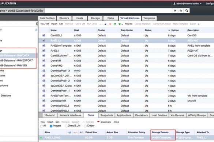The height and width of the screenshot is (142, 214).
Task: Open the Affinity Groups sub-tab
Action: point(197,115)
